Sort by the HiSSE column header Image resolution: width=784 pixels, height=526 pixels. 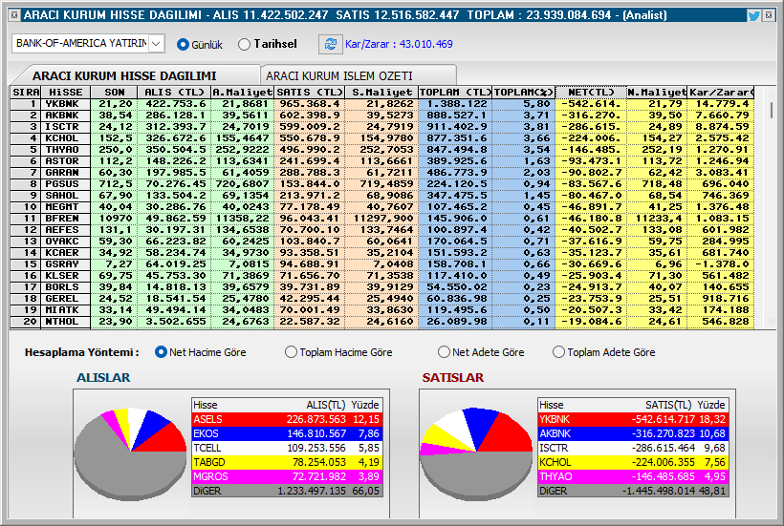[66, 93]
